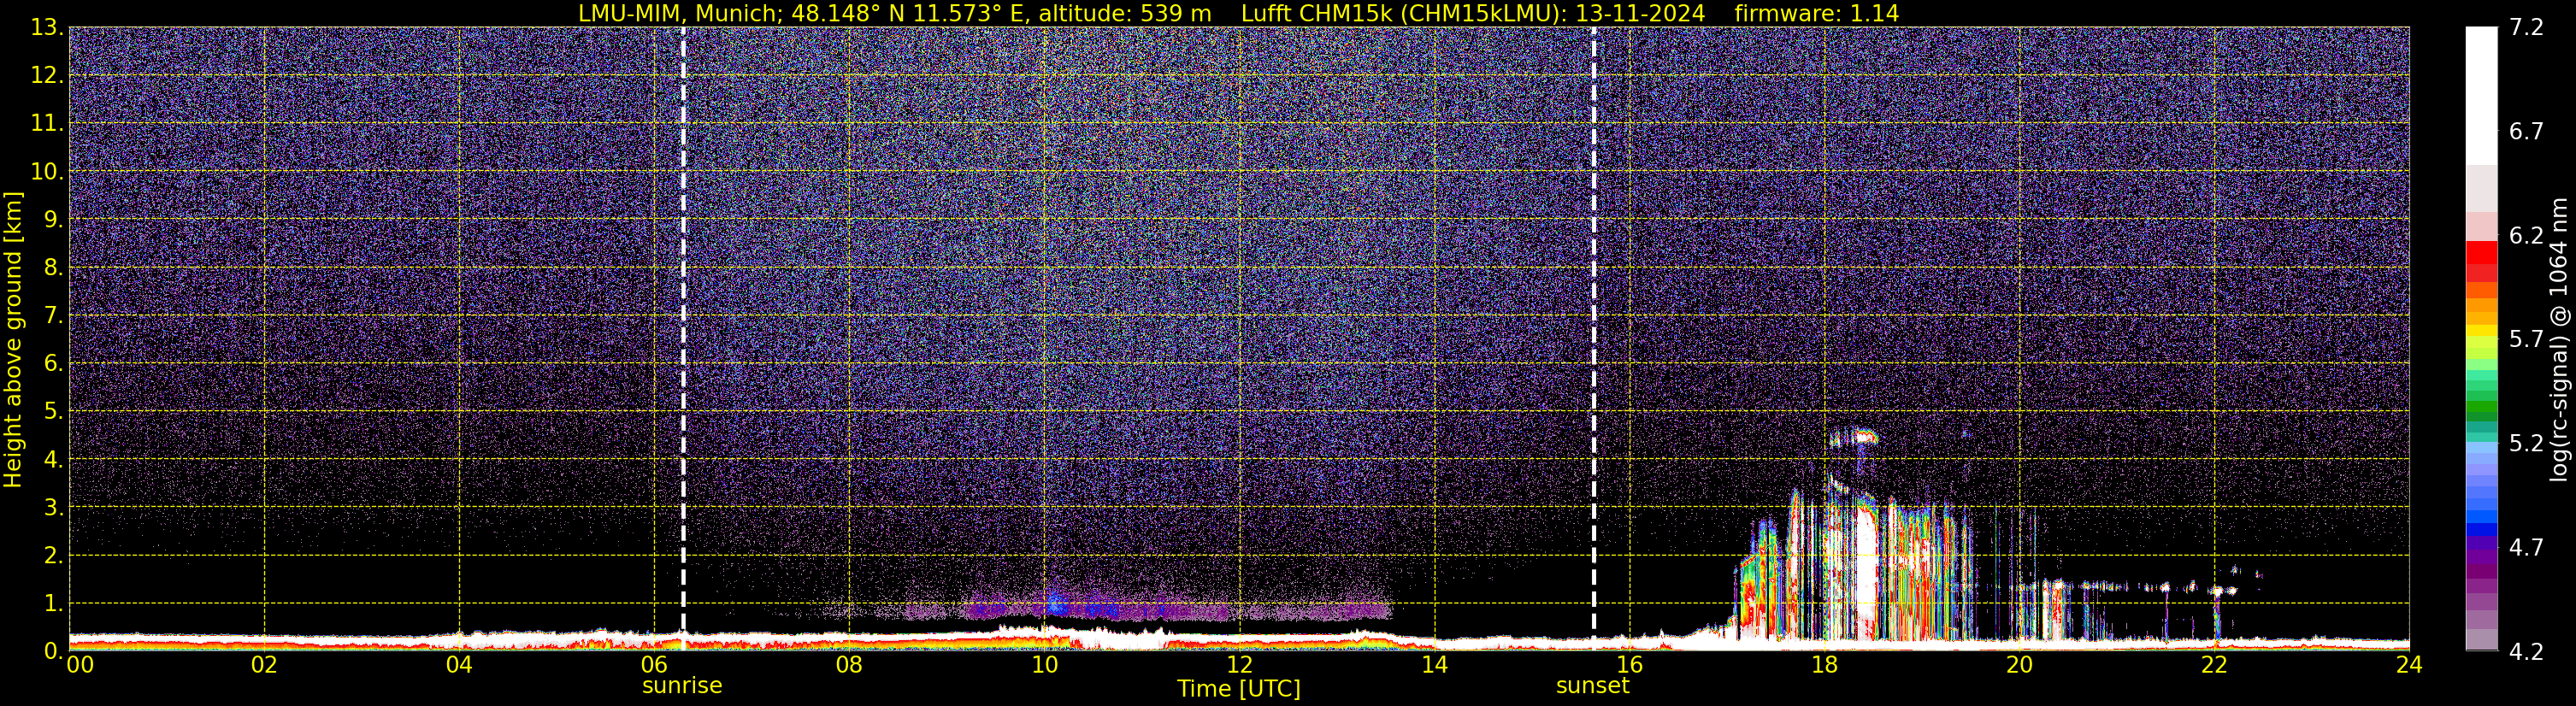The image size is (2576, 706).
Task: Click the green band of the colorbar
Action: [x=2481, y=405]
